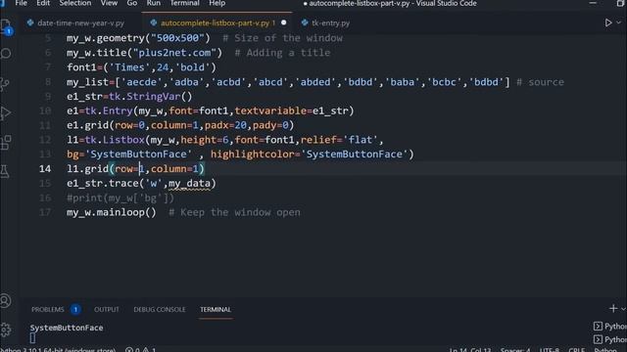The image size is (627, 352).
Task: Select the first Python terminal entry
Action: click(x=610, y=327)
